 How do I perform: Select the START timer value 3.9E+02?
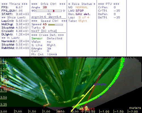coord(22,14)
